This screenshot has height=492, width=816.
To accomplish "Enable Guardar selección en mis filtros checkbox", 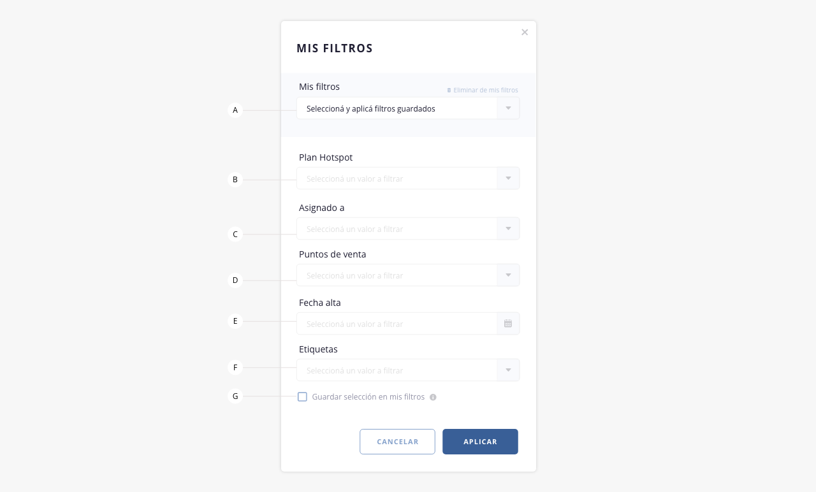I will coord(302,397).
